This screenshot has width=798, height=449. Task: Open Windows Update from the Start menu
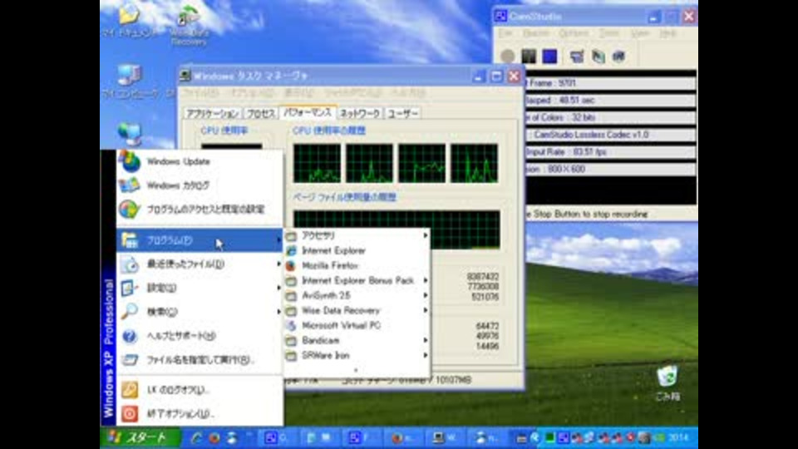(200, 161)
